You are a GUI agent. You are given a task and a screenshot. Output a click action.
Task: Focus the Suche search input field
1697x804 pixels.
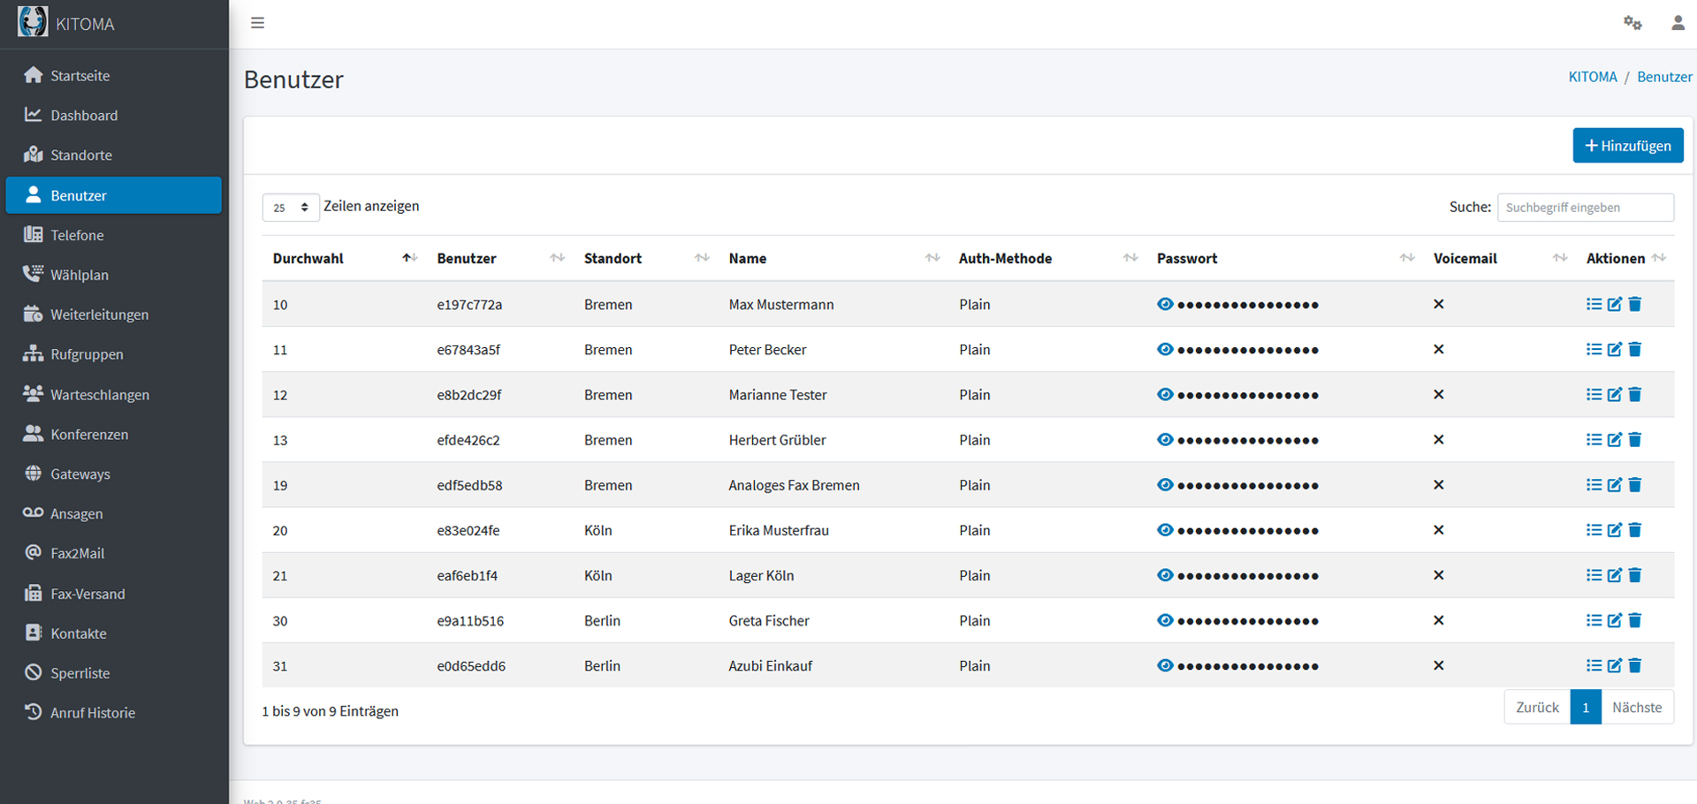pos(1585,208)
